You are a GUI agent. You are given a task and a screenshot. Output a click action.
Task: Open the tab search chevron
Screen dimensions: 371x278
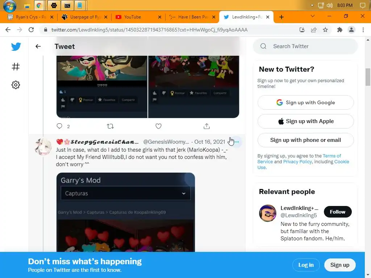coord(313,16)
